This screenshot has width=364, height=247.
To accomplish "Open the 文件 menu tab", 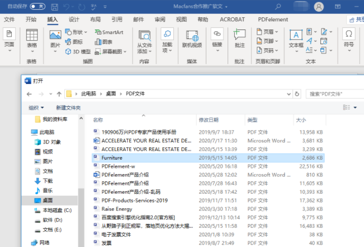I will pyautogui.click(x=9, y=19).
